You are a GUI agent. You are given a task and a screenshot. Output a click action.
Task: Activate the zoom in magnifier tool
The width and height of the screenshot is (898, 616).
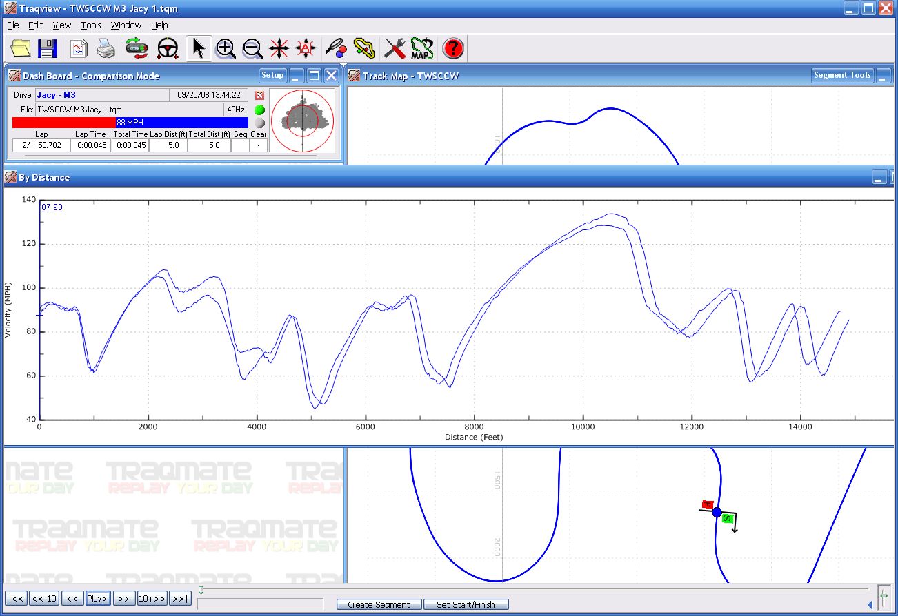pos(226,48)
